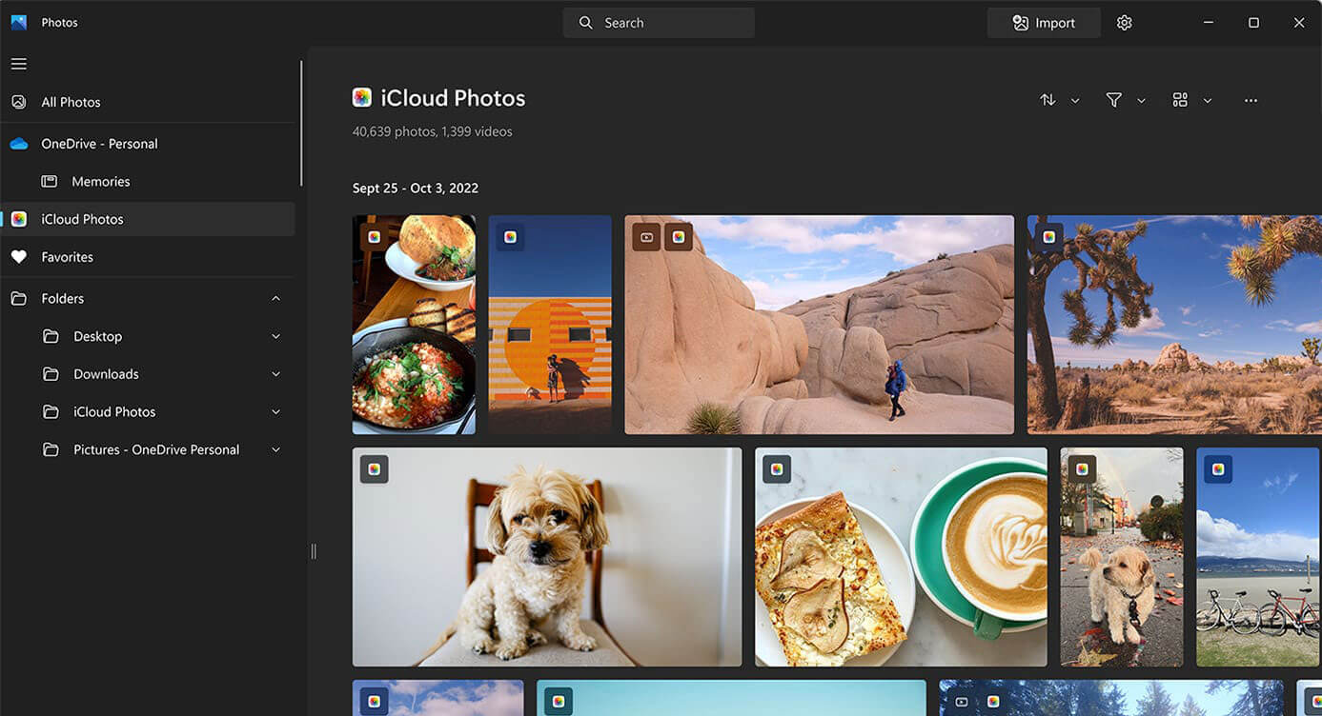Click iCloud badge on dog chair photo
The width and height of the screenshot is (1322, 716).
coord(375,469)
